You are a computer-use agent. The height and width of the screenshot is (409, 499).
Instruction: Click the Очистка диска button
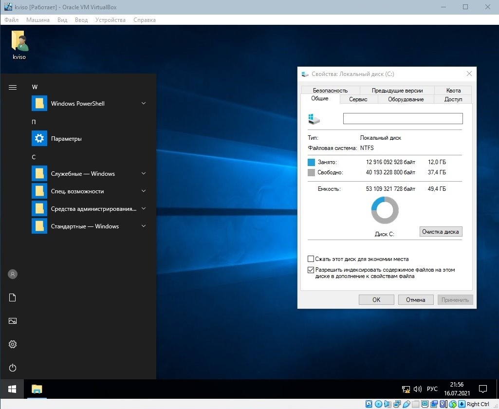(441, 232)
